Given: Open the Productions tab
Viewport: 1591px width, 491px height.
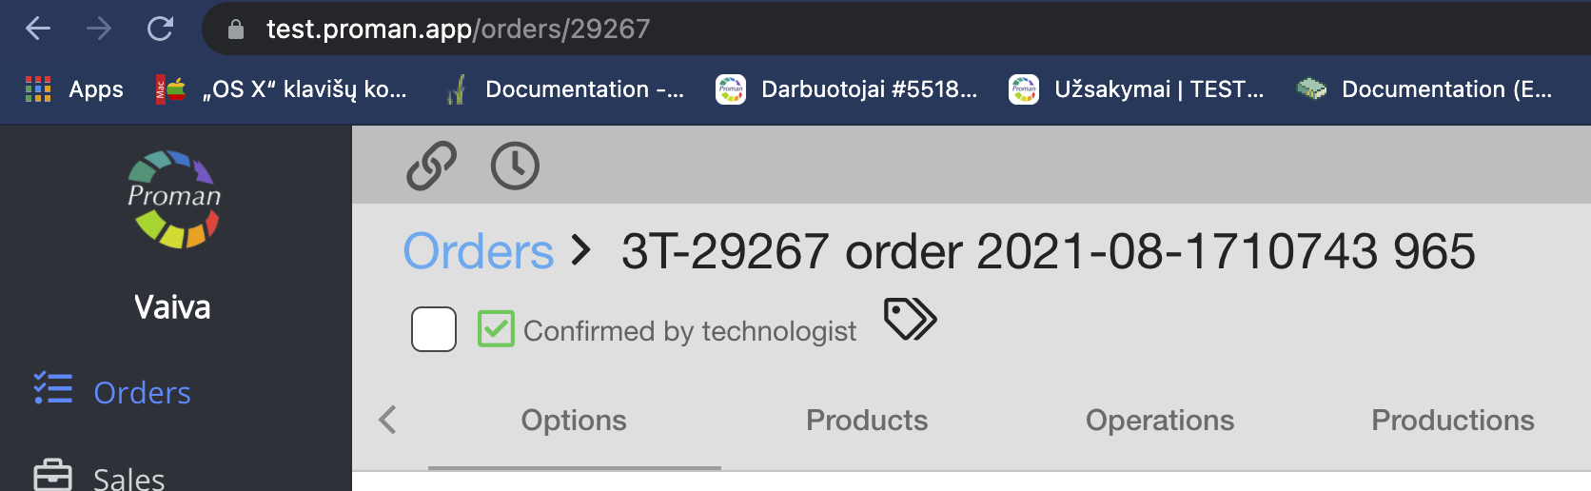Looking at the screenshot, I should 1452,421.
